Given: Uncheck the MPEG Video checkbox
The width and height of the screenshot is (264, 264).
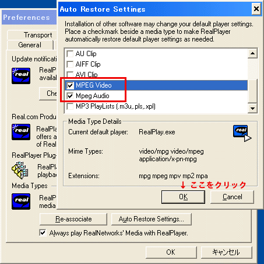Looking at the screenshot, I should pyautogui.click(x=70, y=85).
